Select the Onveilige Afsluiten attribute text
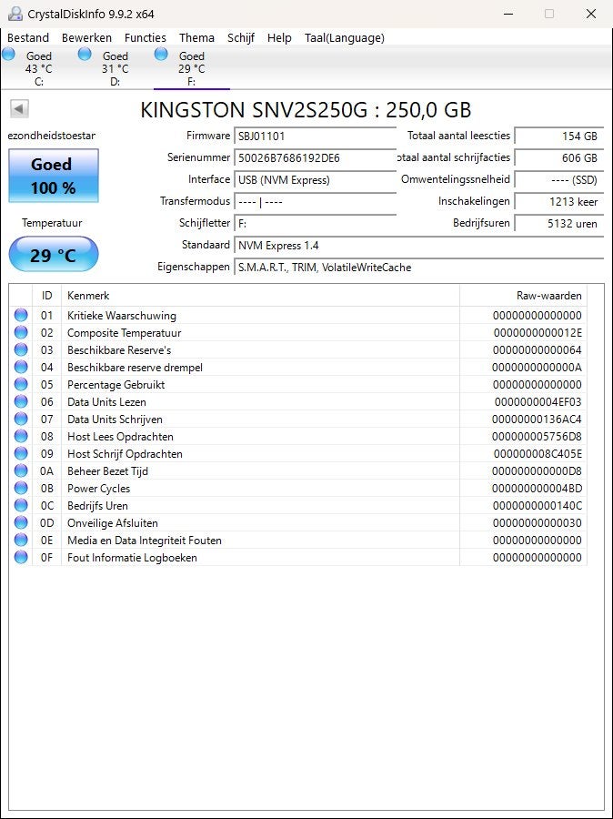This screenshot has width=613, height=819. coord(112,523)
